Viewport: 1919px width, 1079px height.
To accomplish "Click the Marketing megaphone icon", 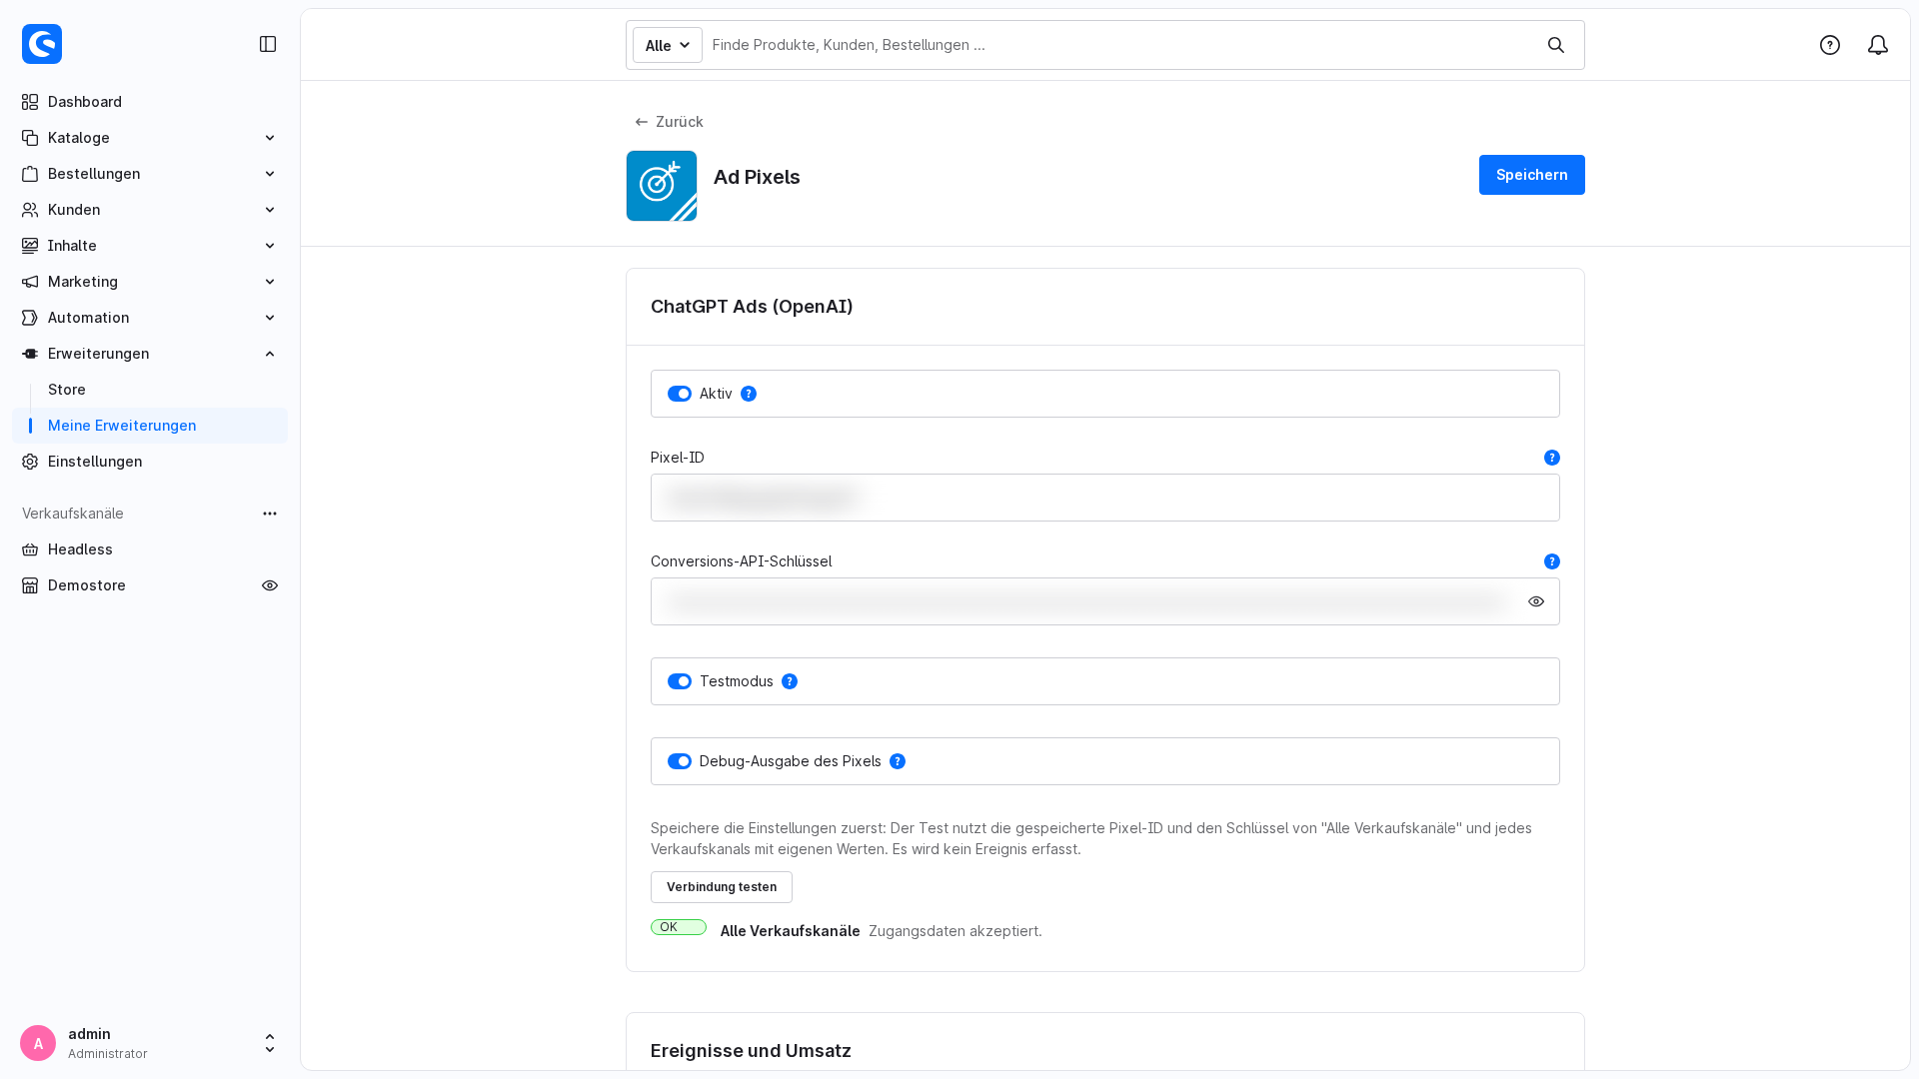I will [x=30, y=282].
